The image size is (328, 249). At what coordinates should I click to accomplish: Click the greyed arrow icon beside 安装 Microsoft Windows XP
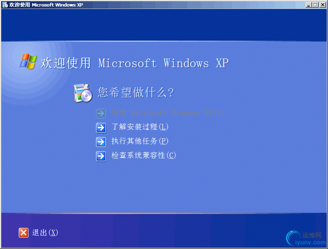[101, 114]
